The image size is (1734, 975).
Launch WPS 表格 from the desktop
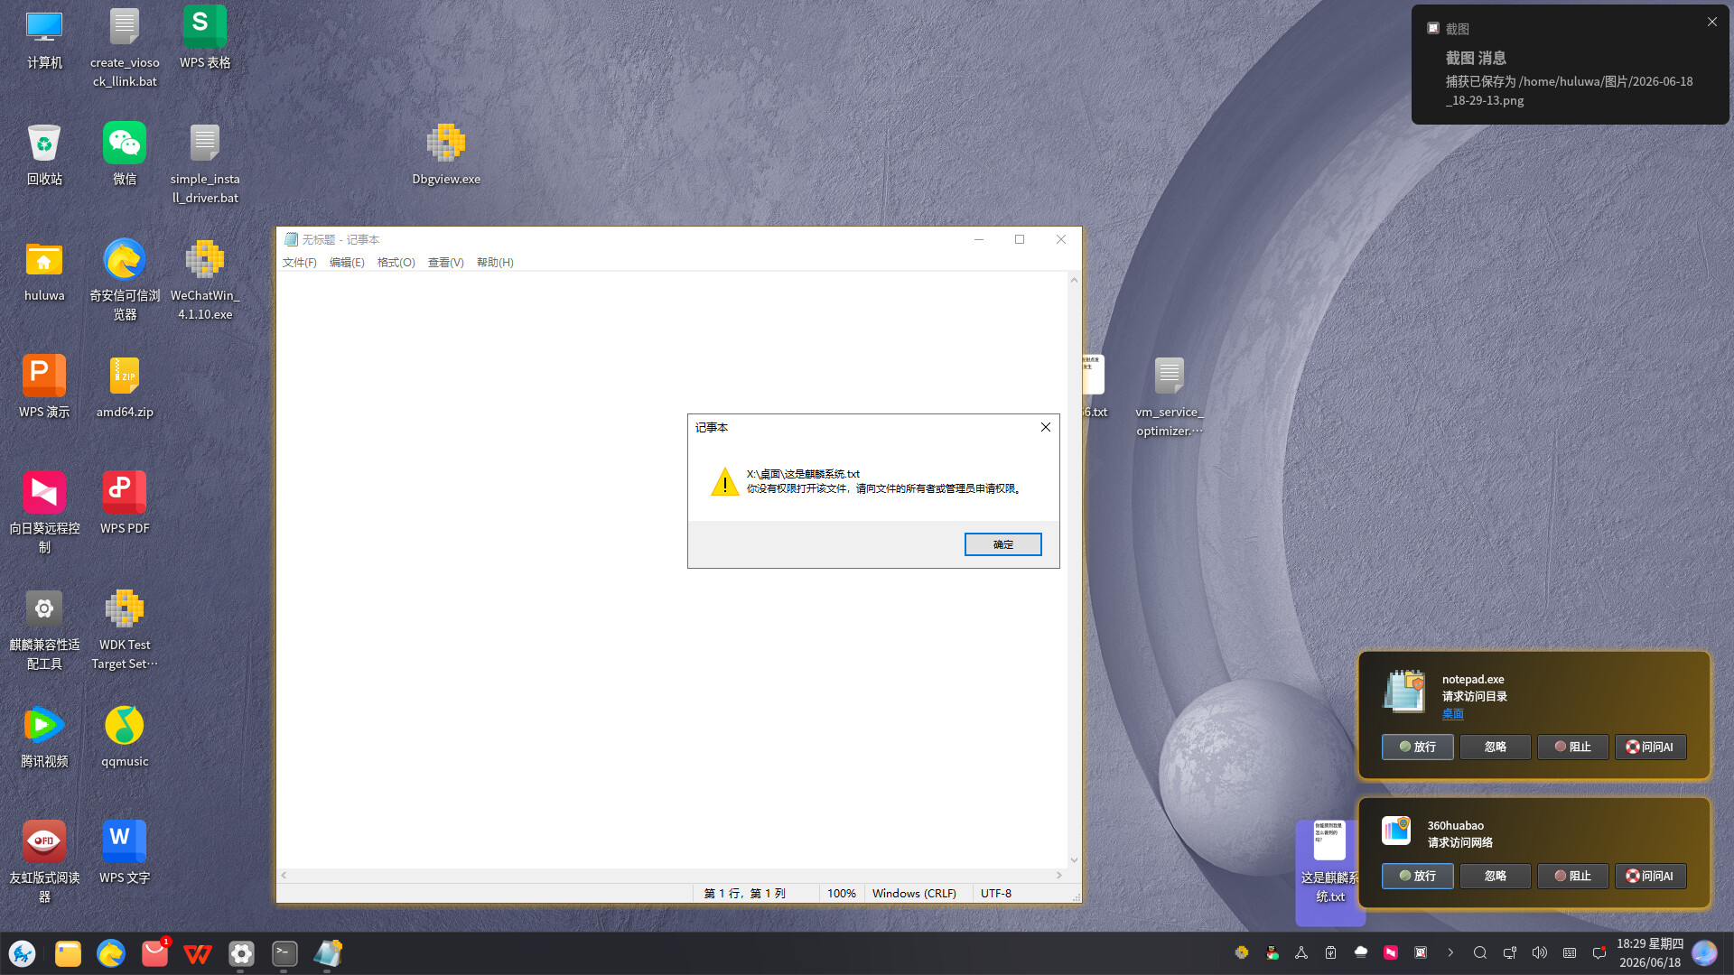point(205,38)
